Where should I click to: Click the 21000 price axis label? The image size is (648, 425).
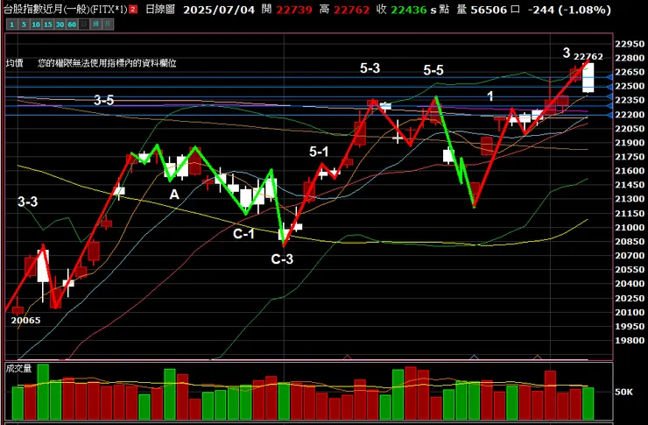point(630,227)
